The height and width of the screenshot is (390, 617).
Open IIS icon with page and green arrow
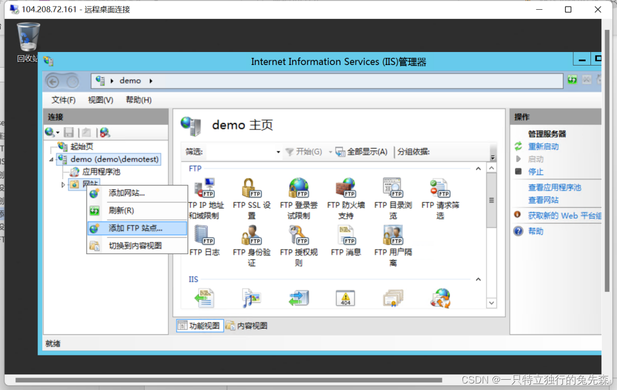coord(204,298)
